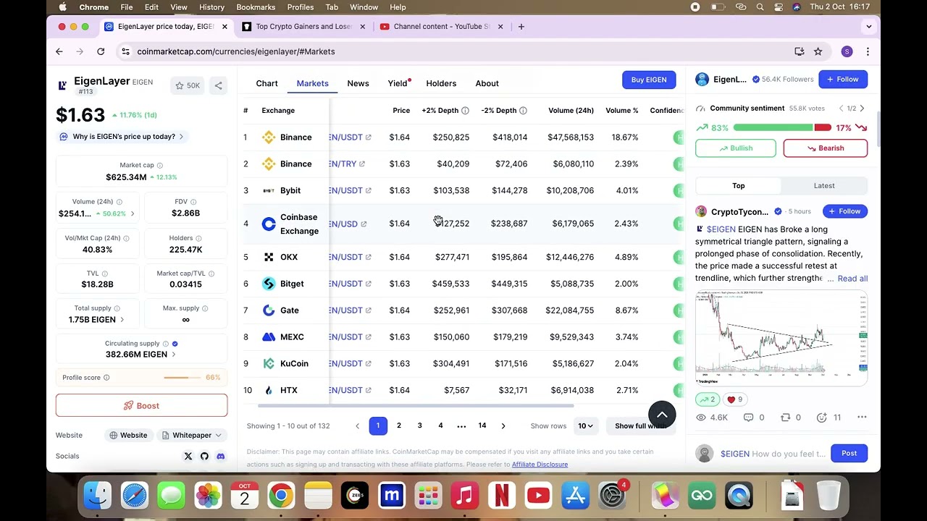Repost the CryptoTycoon post
927x521 pixels.
(x=790, y=418)
